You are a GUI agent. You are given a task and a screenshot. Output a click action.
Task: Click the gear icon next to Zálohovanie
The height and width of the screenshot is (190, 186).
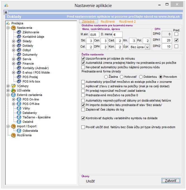coord(19,32)
